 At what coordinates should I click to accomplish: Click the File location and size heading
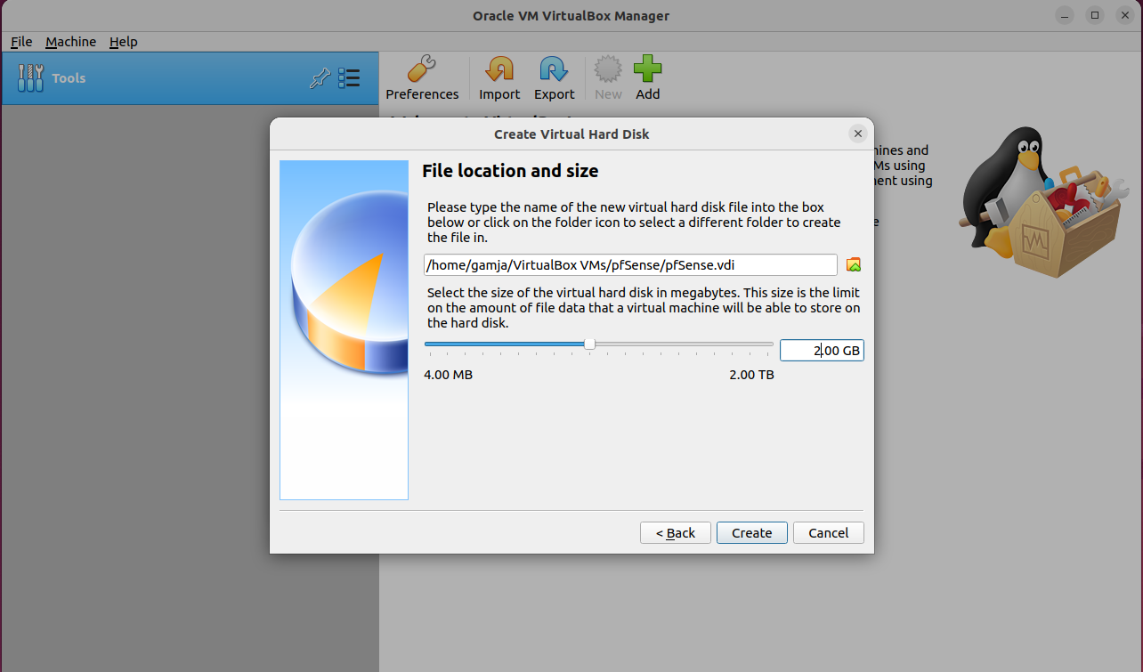(510, 171)
